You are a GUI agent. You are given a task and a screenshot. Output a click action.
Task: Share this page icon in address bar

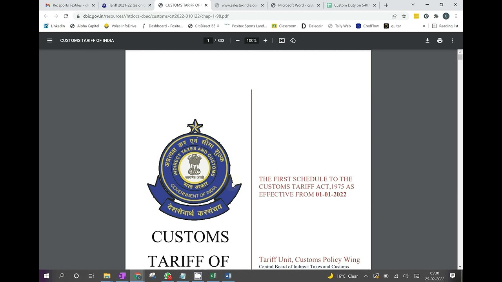394,16
